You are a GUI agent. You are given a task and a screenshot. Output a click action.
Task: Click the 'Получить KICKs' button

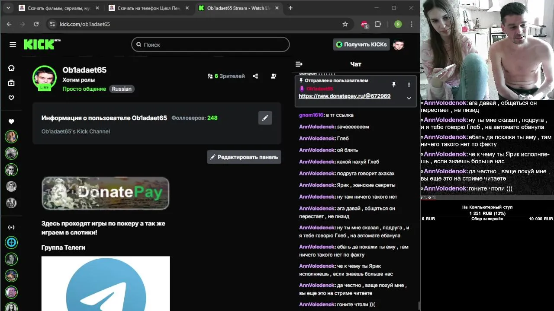pos(361,44)
